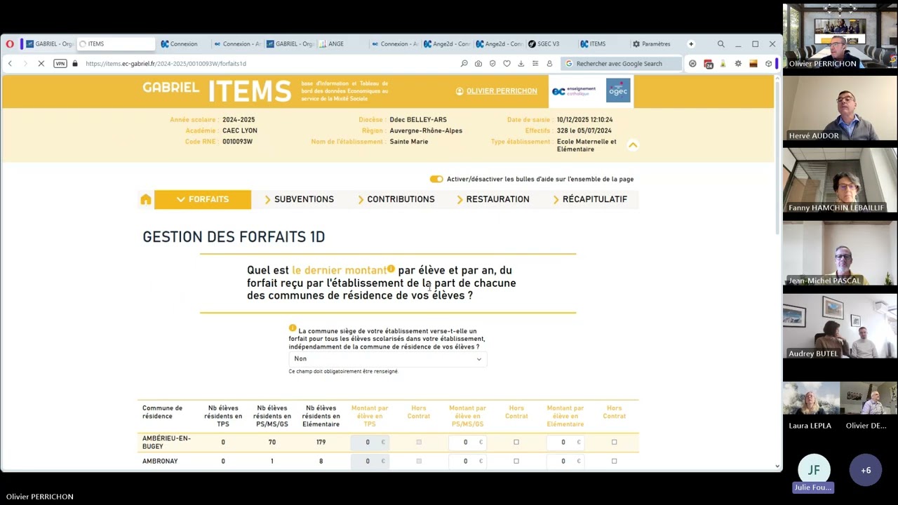
Task: Click the Google Search field
Action: tap(620, 63)
